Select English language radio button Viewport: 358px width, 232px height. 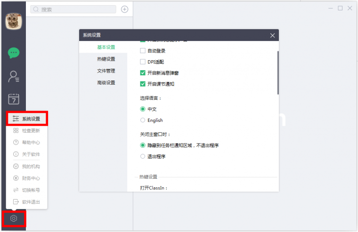click(x=143, y=120)
